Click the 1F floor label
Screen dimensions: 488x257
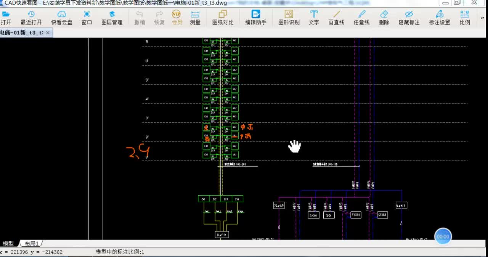click(147, 157)
